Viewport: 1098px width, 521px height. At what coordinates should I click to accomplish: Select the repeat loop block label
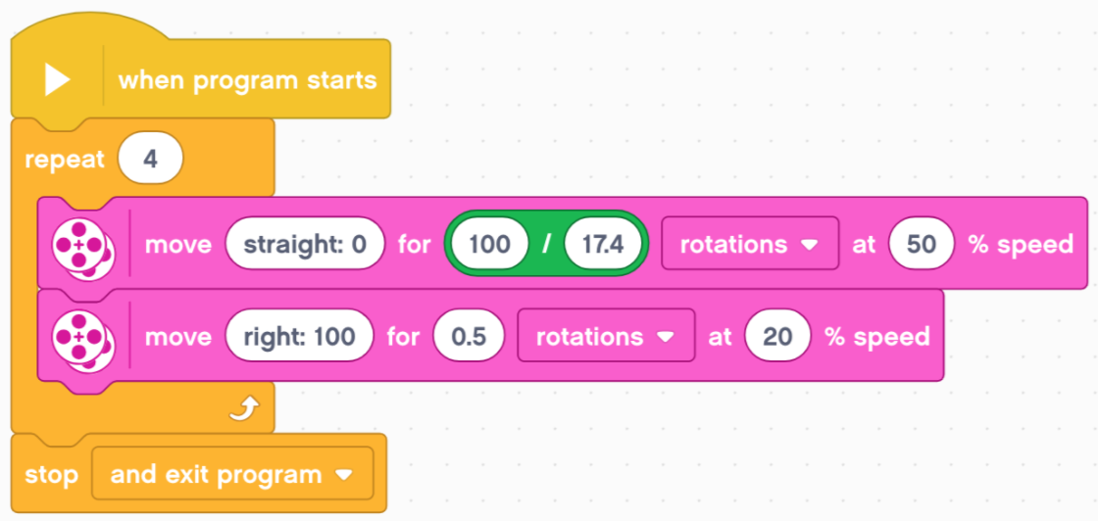point(65,160)
